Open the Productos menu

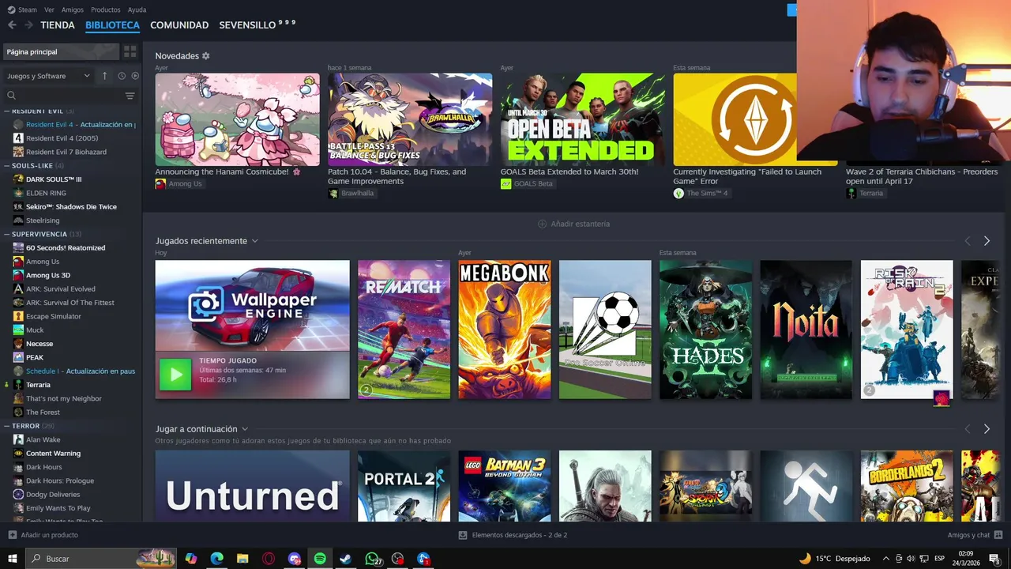[x=106, y=9]
